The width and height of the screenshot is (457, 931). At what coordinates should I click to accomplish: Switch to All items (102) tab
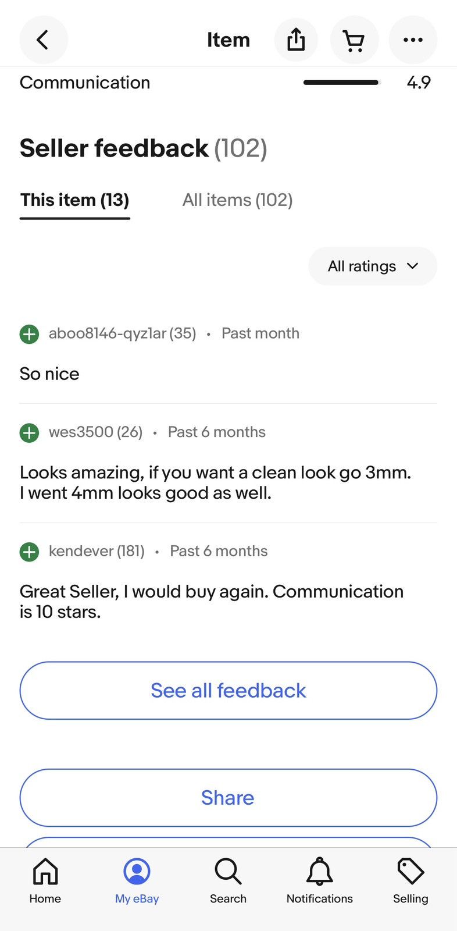pyautogui.click(x=237, y=200)
